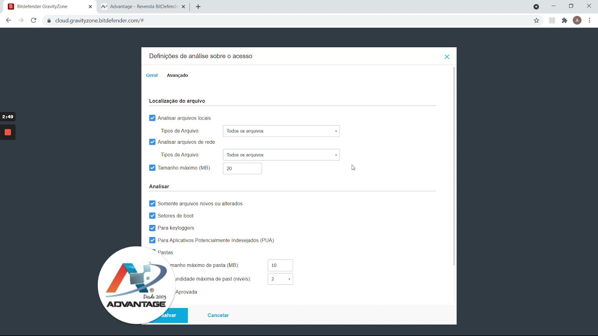Close the Definições de análise dialog

tap(447, 57)
